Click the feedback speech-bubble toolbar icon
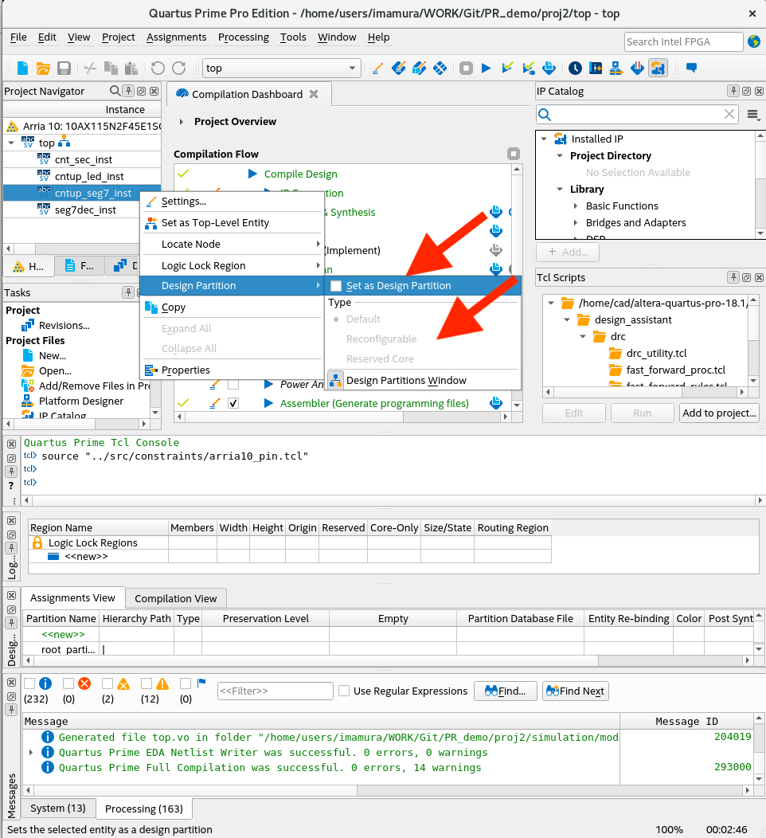 [x=691, y=68]
